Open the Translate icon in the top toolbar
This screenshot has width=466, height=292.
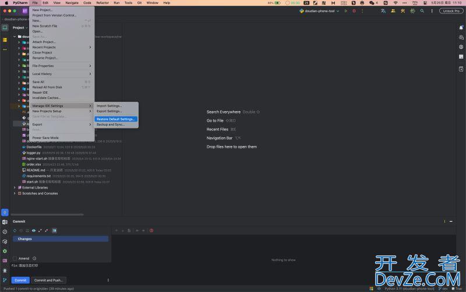click(383, 11)
